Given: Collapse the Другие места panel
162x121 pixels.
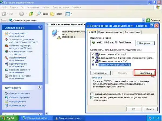Looking at the screenshot, I should tap(40, 87).
